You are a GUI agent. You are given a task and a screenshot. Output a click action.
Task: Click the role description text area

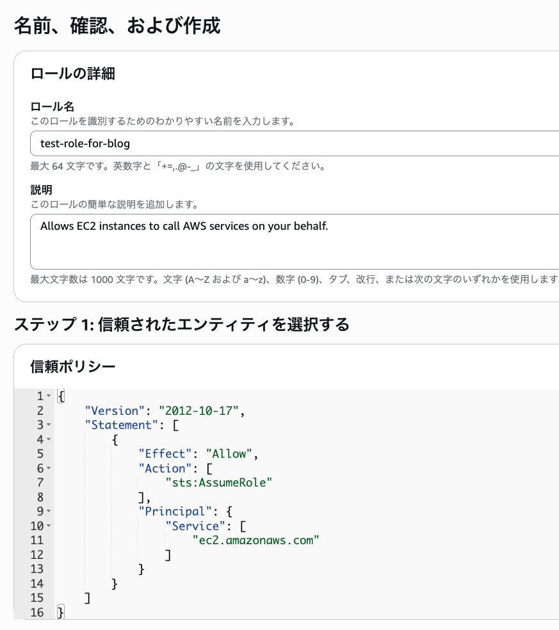pyautogui.click(x=295, y=241)
